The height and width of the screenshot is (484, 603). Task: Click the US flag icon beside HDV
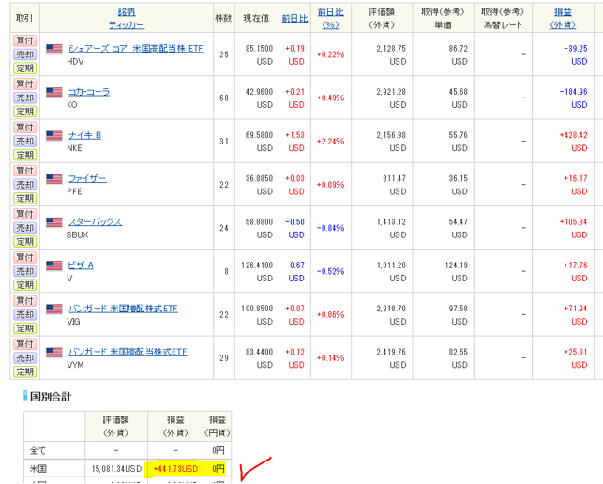[54, 49]
